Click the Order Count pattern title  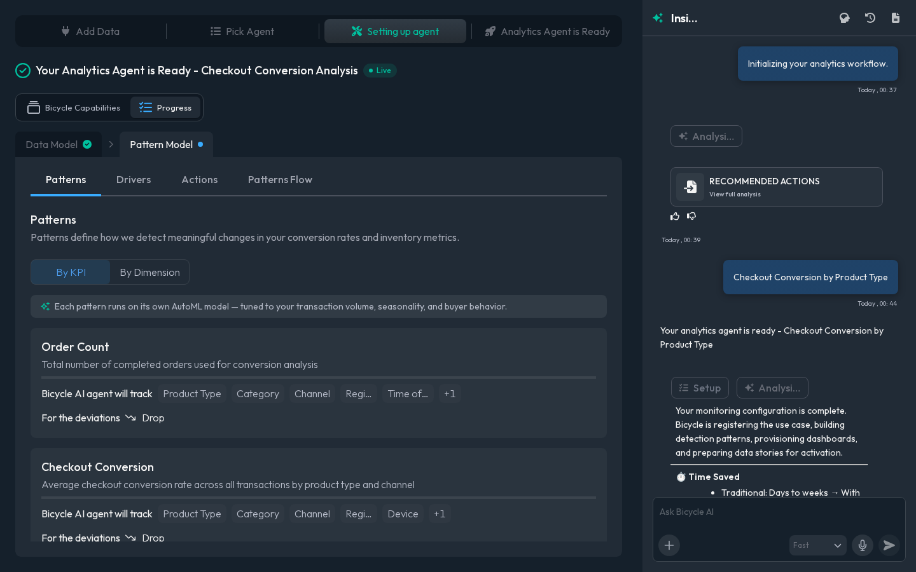tap(75, 347)
